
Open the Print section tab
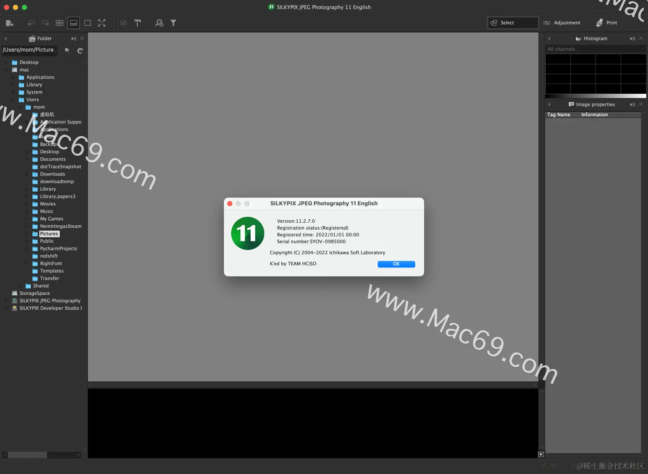[x=606, y=23]
